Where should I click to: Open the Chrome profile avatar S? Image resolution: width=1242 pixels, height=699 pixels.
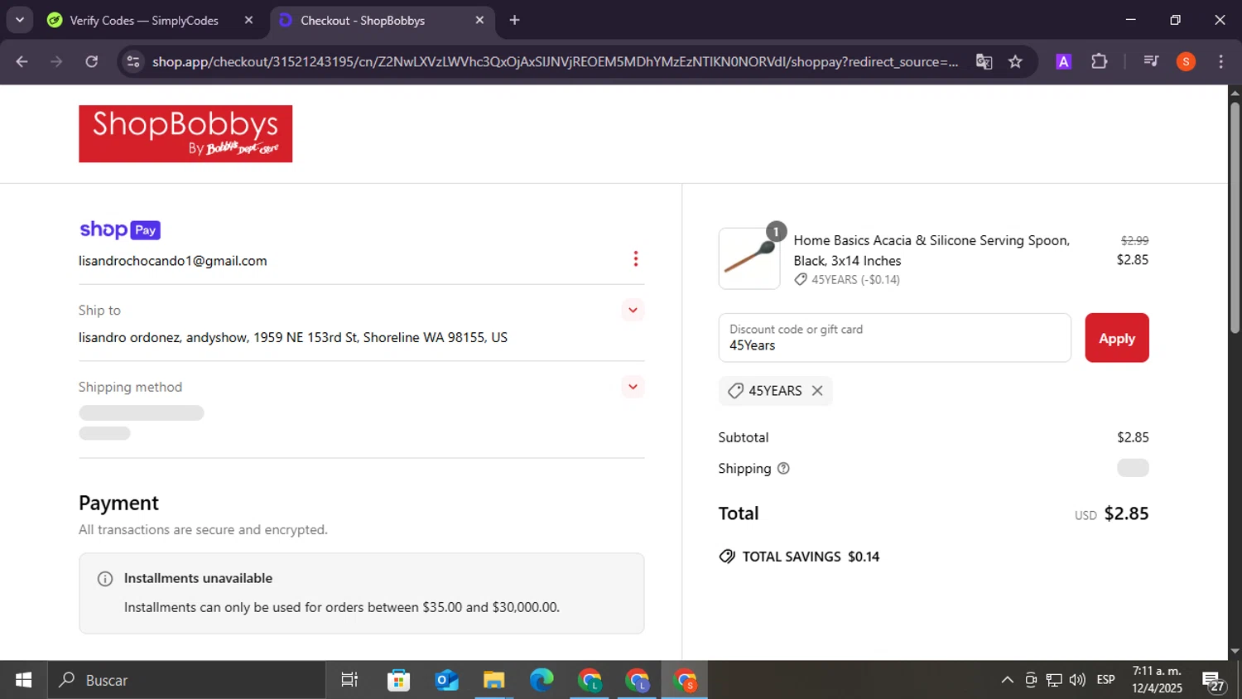[1186, 61]
